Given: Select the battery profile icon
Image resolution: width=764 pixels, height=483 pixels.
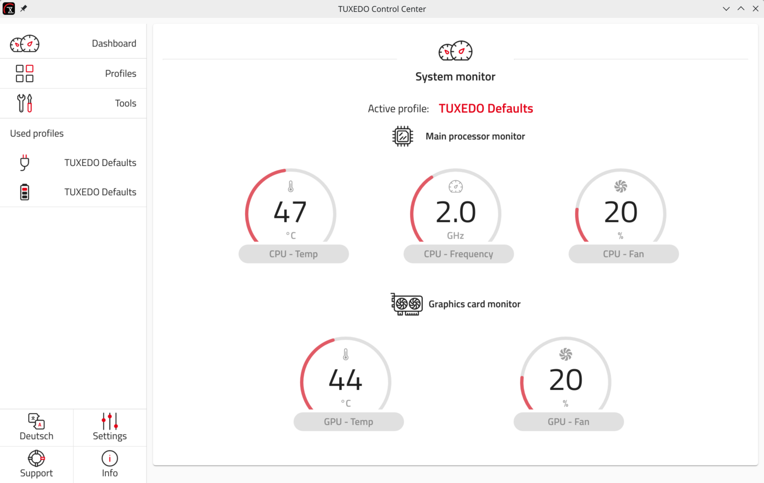Looking at the screenshot, I should pyautogui.click(x=24, y=192).
